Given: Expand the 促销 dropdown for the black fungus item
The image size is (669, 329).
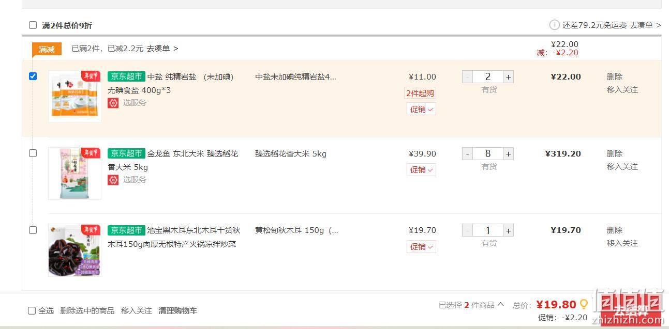Looking at the screenshot, I should coord(421,247).
